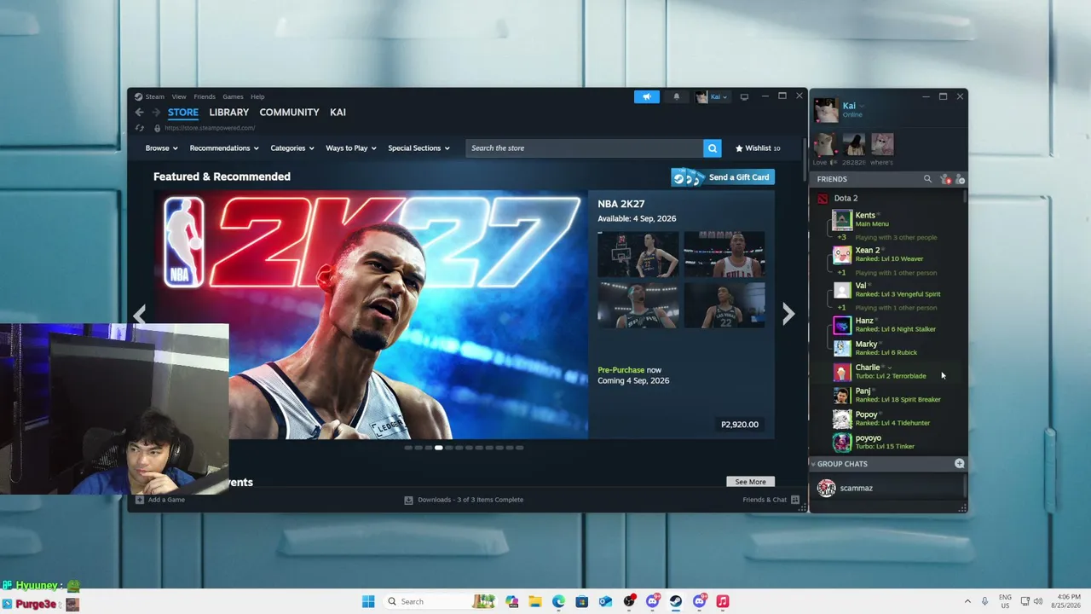This screenshot has width=1091, height=614.
Task: Click the store search magnifier button
Action: pyautogui.click(x=713, y=148)
